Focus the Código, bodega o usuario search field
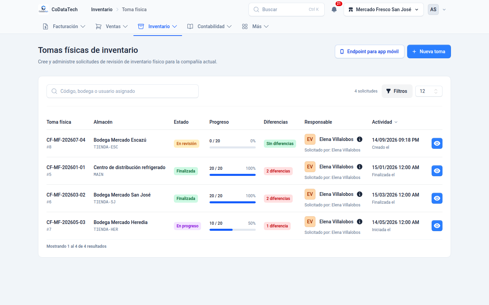The width and height of the screenshot is (489, 305). (123, 91)
